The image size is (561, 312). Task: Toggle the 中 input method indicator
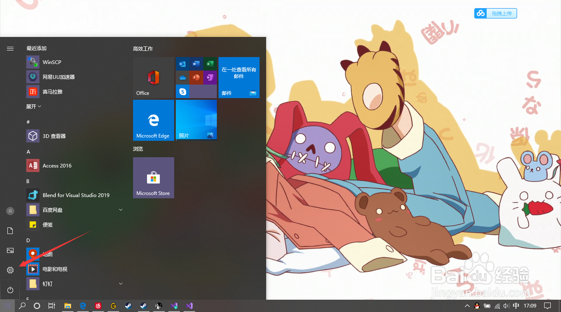pyautogui.click(x=516, y=306)
